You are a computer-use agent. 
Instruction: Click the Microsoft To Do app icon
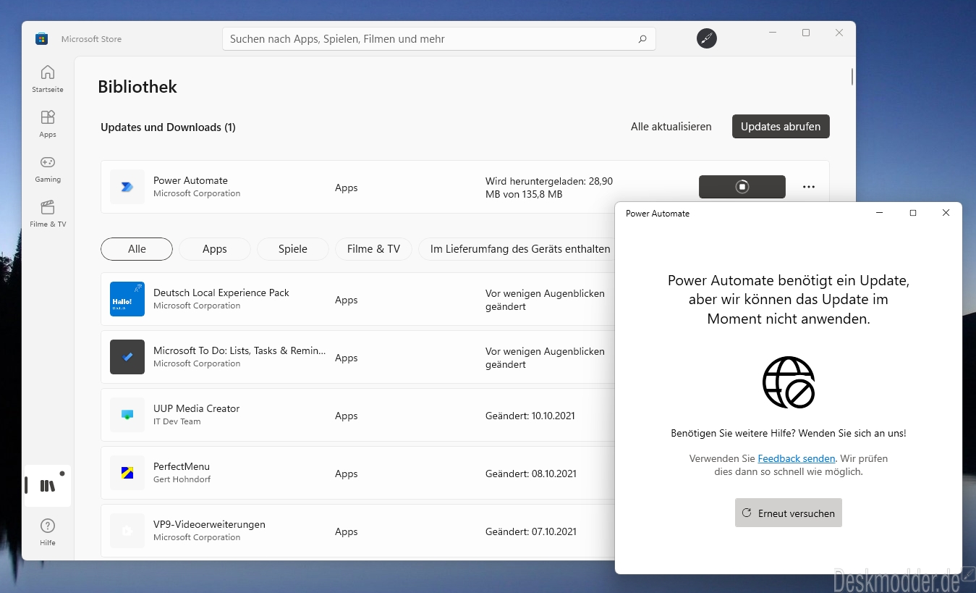[127, 357]
